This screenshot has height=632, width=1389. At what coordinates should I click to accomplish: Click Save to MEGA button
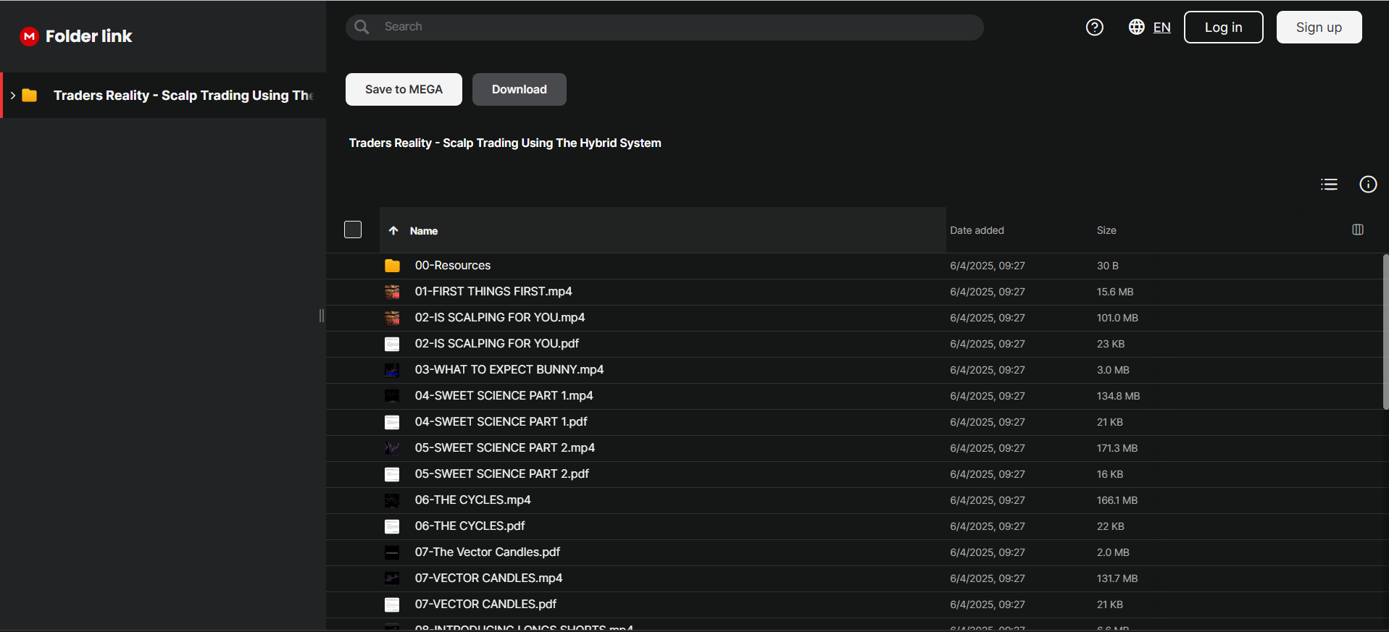point(404,89)
